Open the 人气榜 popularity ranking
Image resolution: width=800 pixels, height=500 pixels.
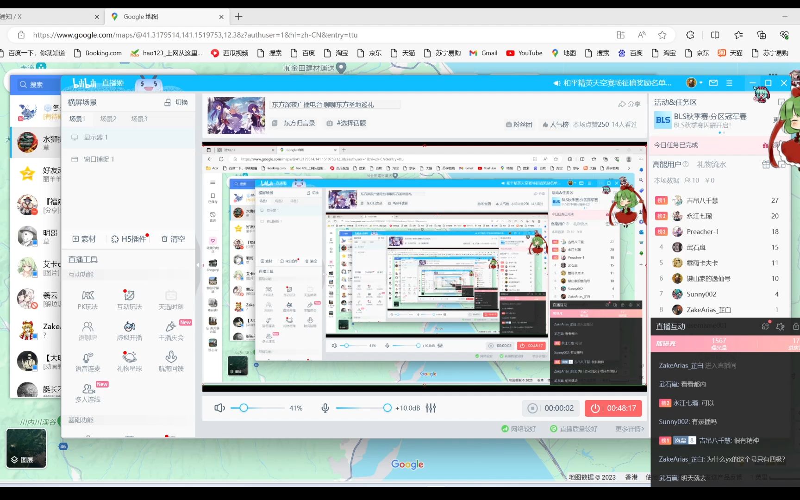[556, 125]
